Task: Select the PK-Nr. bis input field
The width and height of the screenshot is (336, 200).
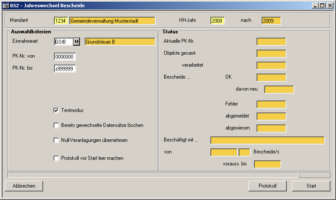Action: [65, 69]
